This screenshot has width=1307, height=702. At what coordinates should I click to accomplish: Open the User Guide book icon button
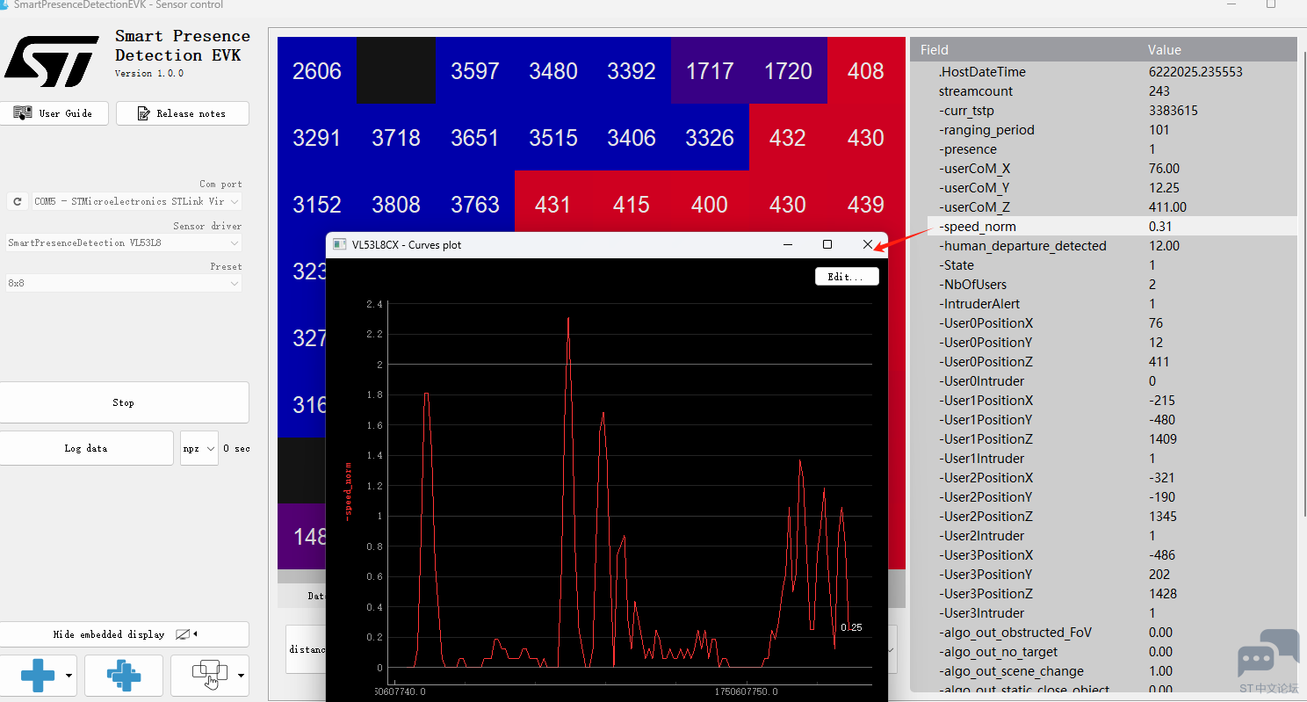click(54, 113)
